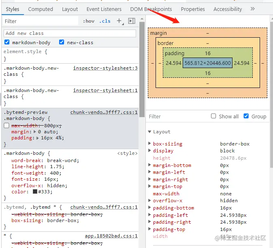Enable the Show all checkbox

coord(213,116)
